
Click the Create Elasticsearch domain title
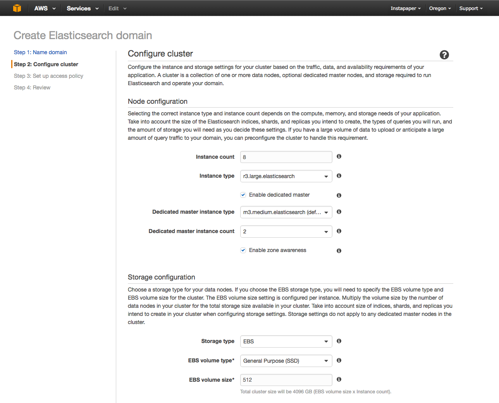coord(83,35)
